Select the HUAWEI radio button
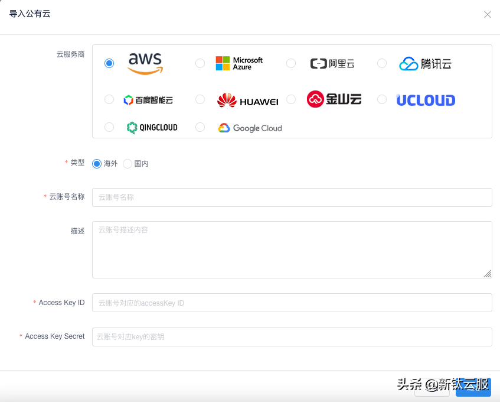The width and height of the screenshot is (500, 402). pyautogui.click(x=200, y=99)
